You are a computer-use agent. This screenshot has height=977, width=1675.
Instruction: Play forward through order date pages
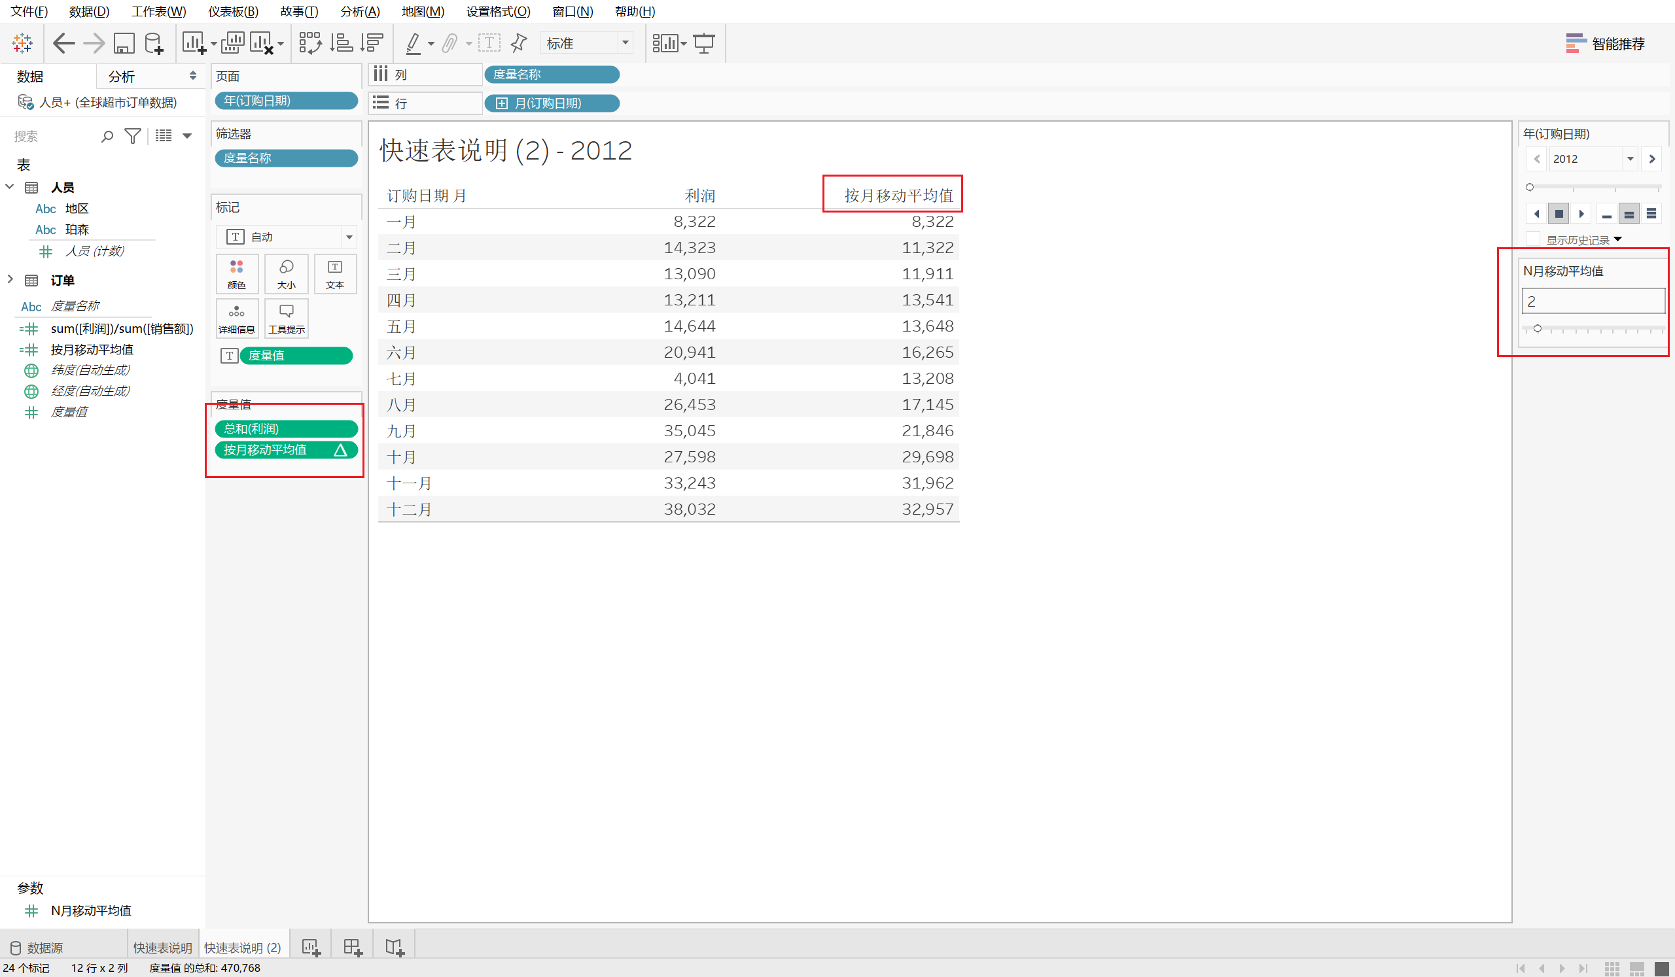(x=1581, y=214)
